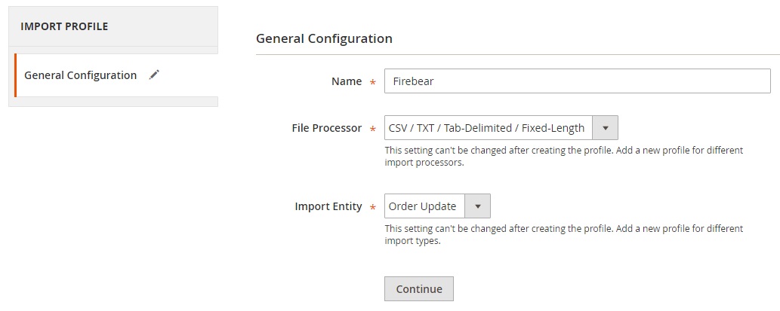Screen dimensions: 780x311
Task: Click the File Processor field label
Action: [x=326, y=128]
